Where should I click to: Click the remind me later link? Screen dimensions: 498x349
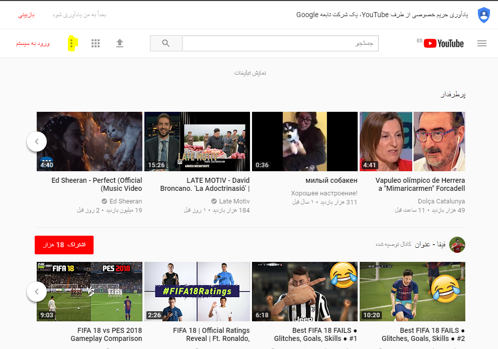tap(79, 15)
